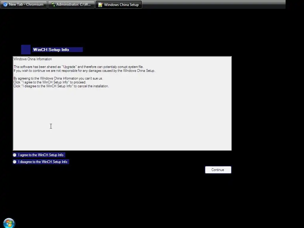This screenshot has height=228, width=304.
Task: Switch to the New Tab - Chromium taskbar item
Action: click(24, 4)
